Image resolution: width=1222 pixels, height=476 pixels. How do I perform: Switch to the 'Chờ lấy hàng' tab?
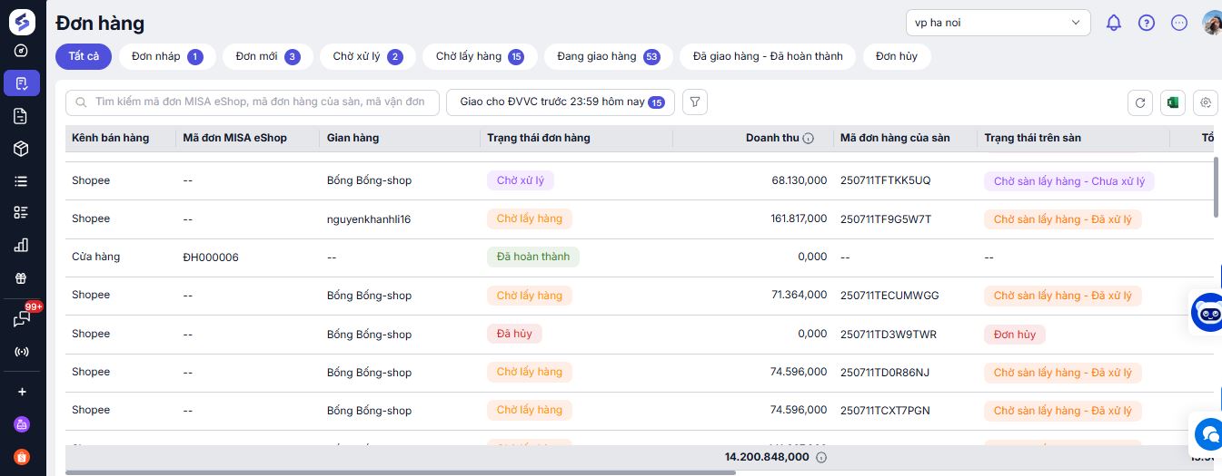tap(480, 56)
